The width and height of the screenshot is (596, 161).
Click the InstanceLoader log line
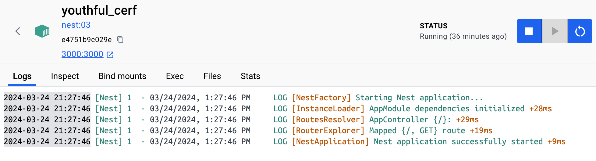click(x=278, y=109)
